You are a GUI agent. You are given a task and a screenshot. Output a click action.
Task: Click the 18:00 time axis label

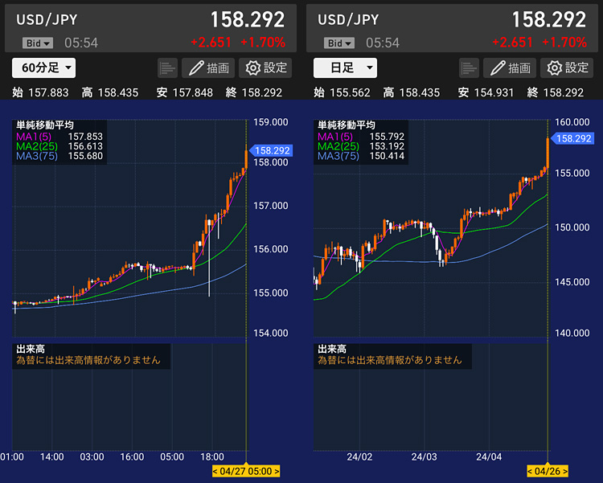click(212, 456)
